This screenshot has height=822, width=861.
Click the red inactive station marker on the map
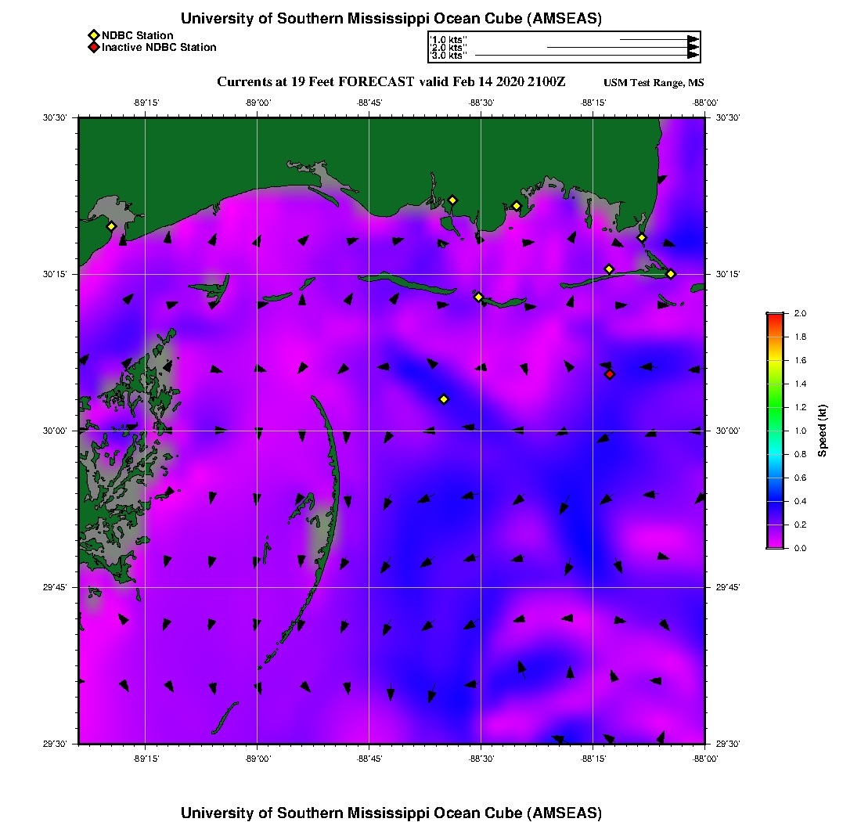[x=610, y=374]
